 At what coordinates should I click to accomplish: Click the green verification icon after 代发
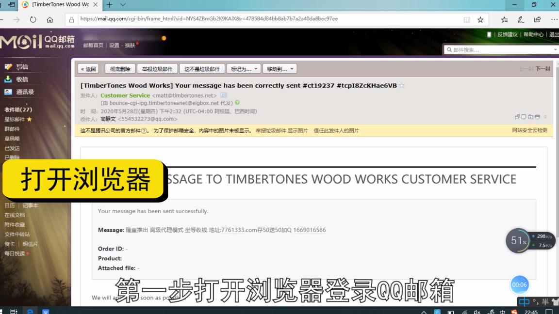pyautogui.click(x=237, y=103)
